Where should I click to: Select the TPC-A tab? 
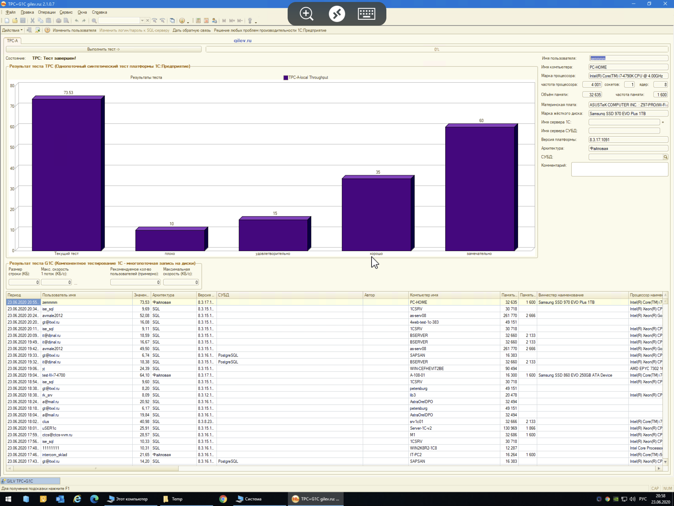click(13, 41)
